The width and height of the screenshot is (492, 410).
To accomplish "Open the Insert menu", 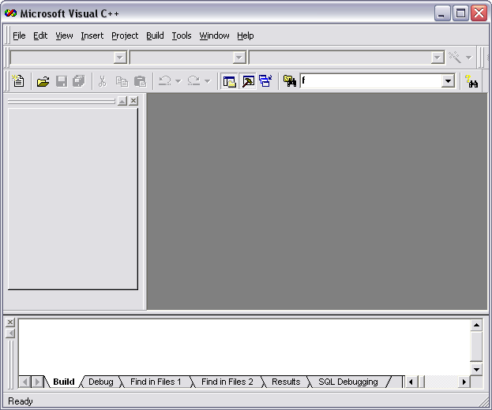I will coord(92,35).
